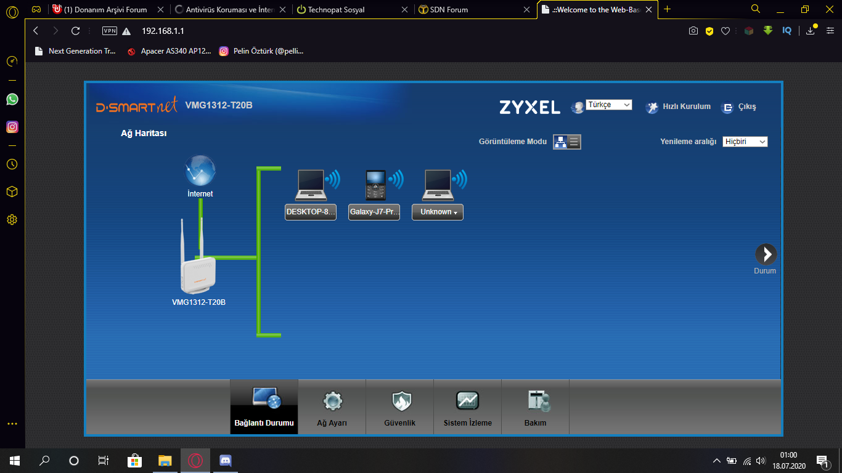The height and width of the screenshot is (473, 842).
Task: Click the three-dots sidebar setup icon
Action: (x=12, y=424)
